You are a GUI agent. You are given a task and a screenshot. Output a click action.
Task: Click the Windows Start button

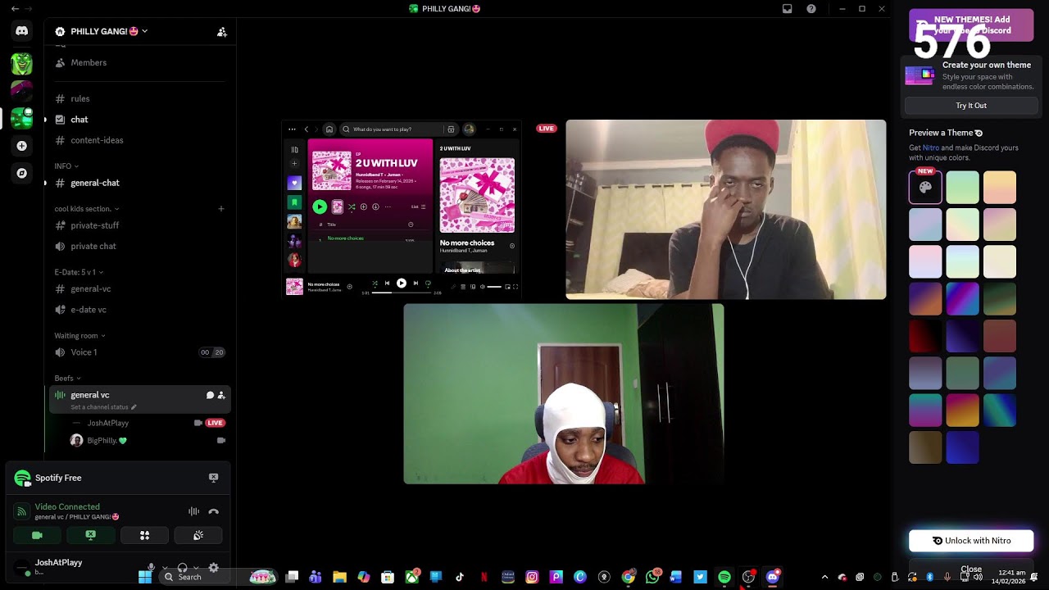tap(145, 578)
